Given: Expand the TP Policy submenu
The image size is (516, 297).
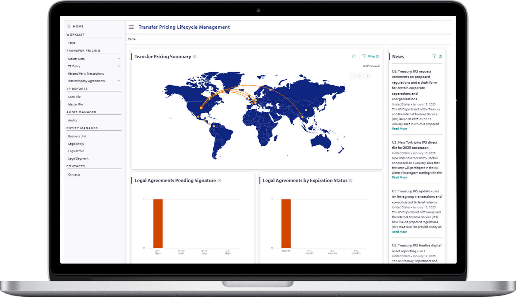Looking at the screenshot, I should [119, 66].
